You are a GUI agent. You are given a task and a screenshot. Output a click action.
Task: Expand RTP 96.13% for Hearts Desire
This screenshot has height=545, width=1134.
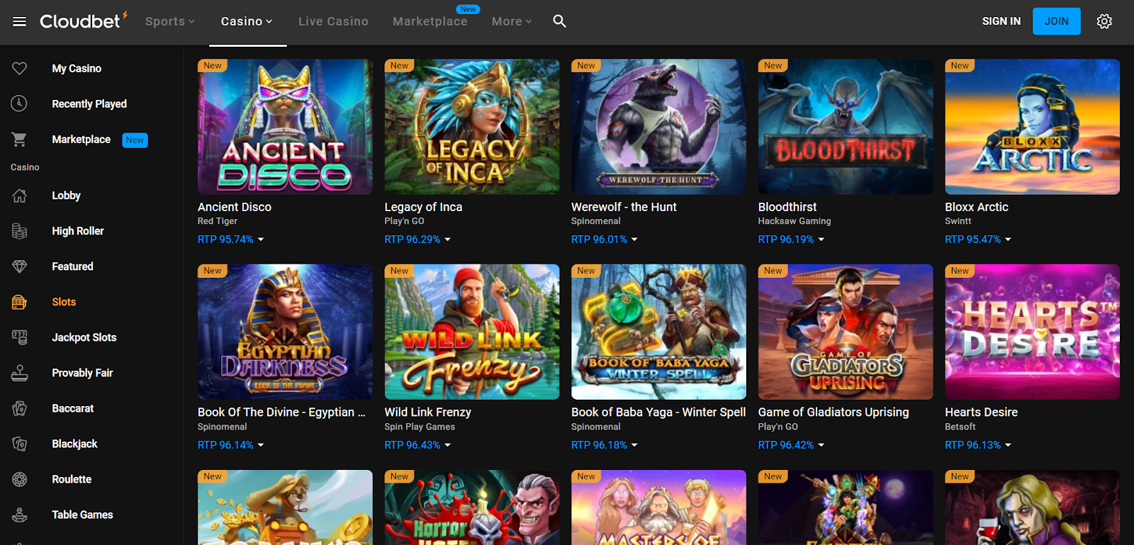coord(978,445)
